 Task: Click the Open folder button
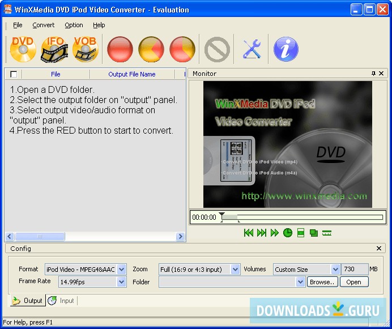pyautogui.click(x=353, y=282)
